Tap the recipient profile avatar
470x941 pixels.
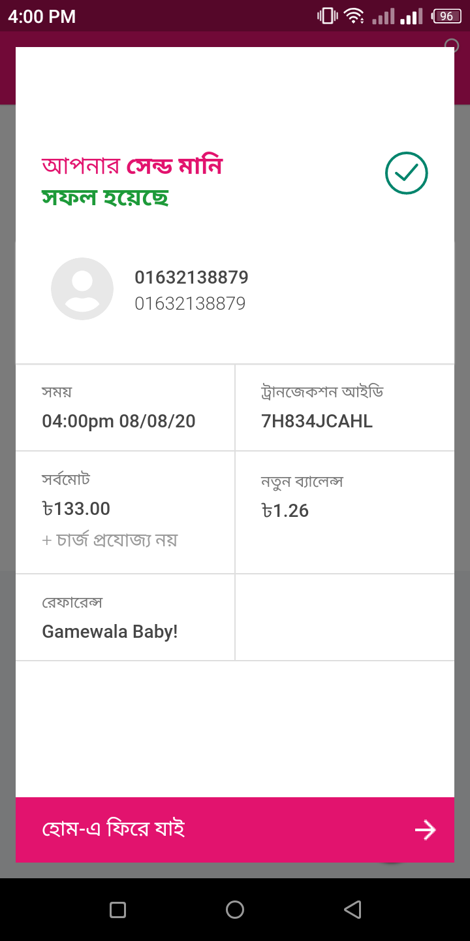pyautogui.click(x=82, y=289)
